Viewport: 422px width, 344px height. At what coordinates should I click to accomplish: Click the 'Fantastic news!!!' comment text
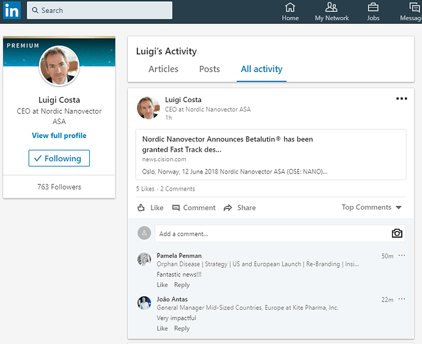click(x=179, y=274)
